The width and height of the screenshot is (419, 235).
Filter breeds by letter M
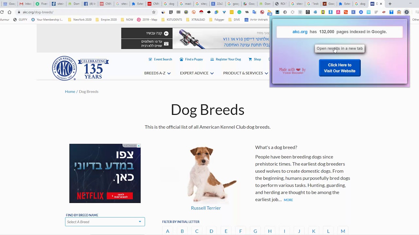(343, 231)
